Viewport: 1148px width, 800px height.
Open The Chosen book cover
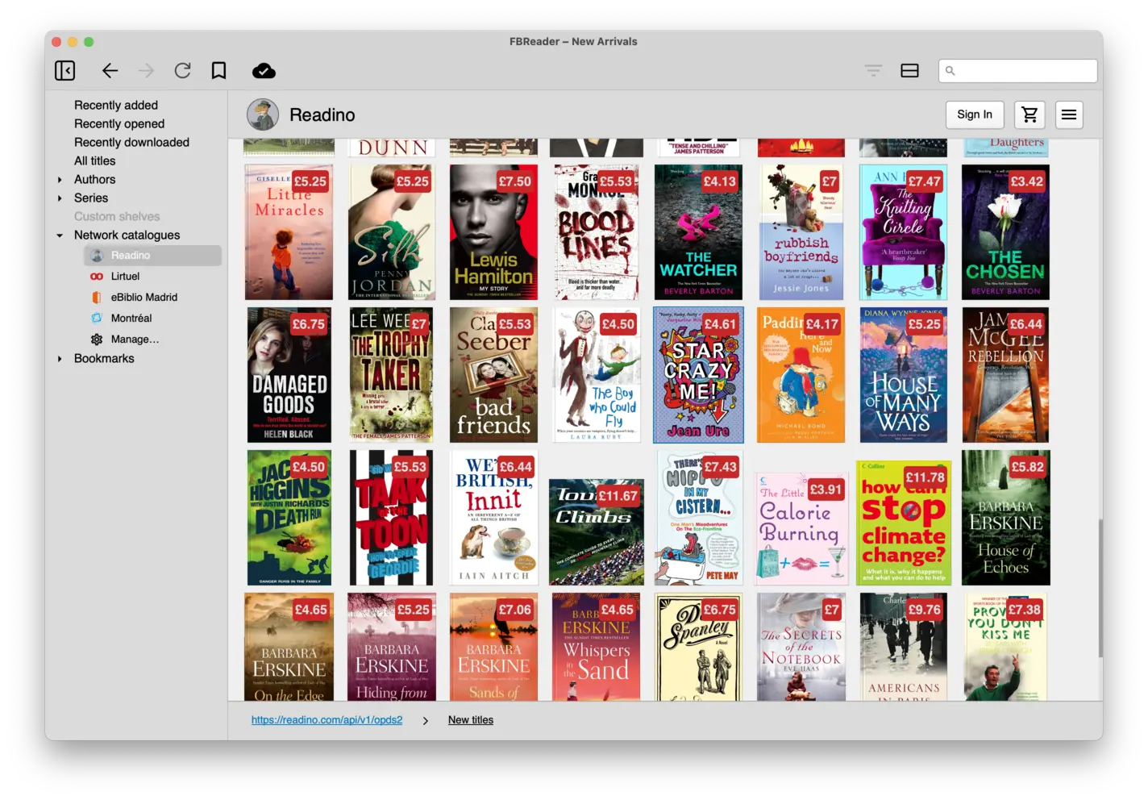1005,232
